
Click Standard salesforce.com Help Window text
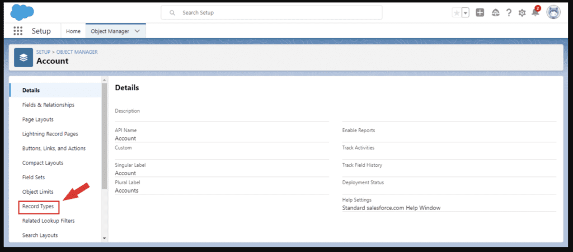click(391, 208)
